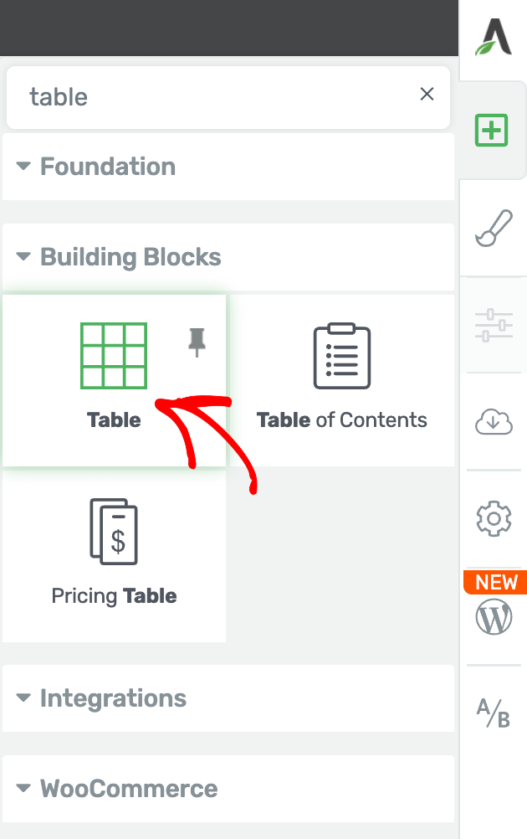The width and height of the screenshot is (527, 839).
Task: Click the cloud download templates icon
Action: (494, 422)
